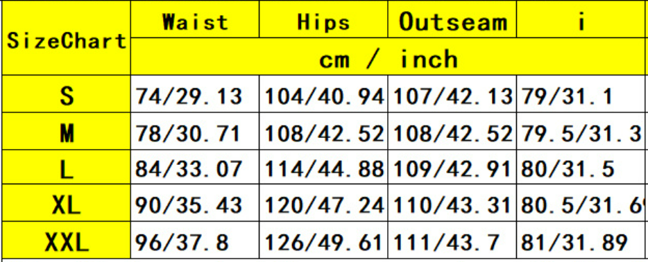The width and height of the screenshot is (648, 262).
Task: Click the 79.5/31.3 cell
Action: (581, 131)
